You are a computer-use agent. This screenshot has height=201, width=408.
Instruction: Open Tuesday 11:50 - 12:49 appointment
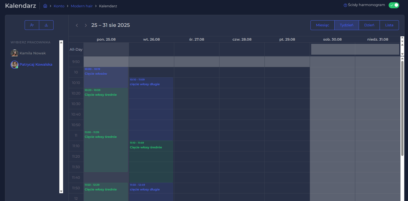(151, 192)
